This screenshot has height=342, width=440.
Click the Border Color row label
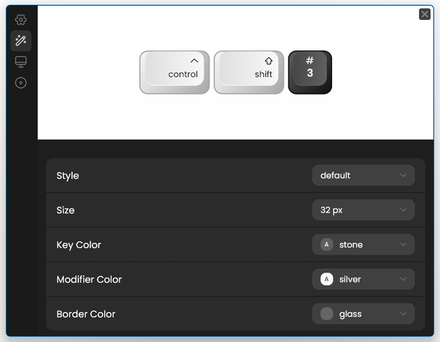click(86, 314)
